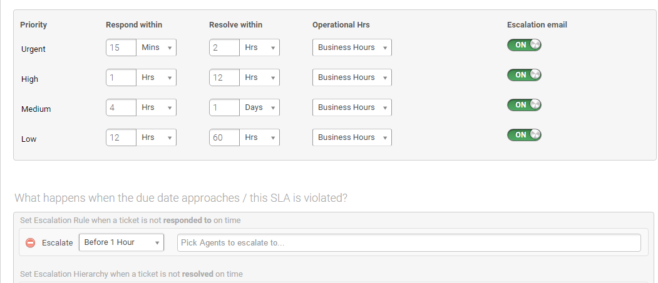The width and height of the screenshot is (658, 283).
Task: Open the Escalate Before 1 Hour dropdown
Action: [121, 242]
